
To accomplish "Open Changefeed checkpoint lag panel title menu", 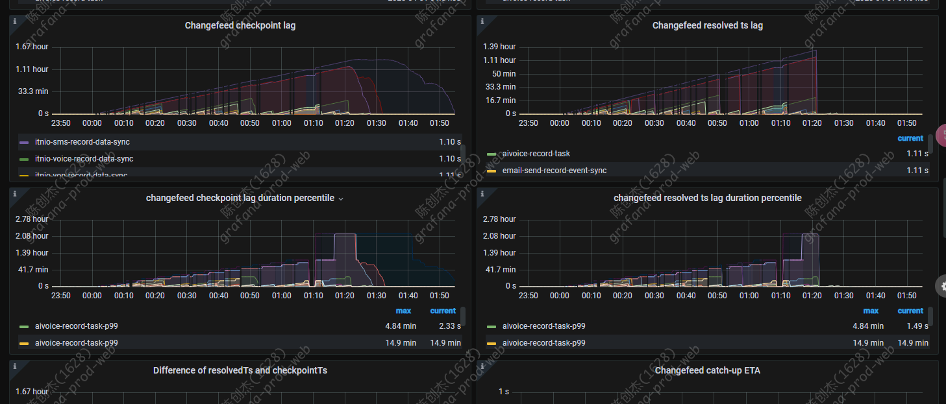I will coord(240,26).
